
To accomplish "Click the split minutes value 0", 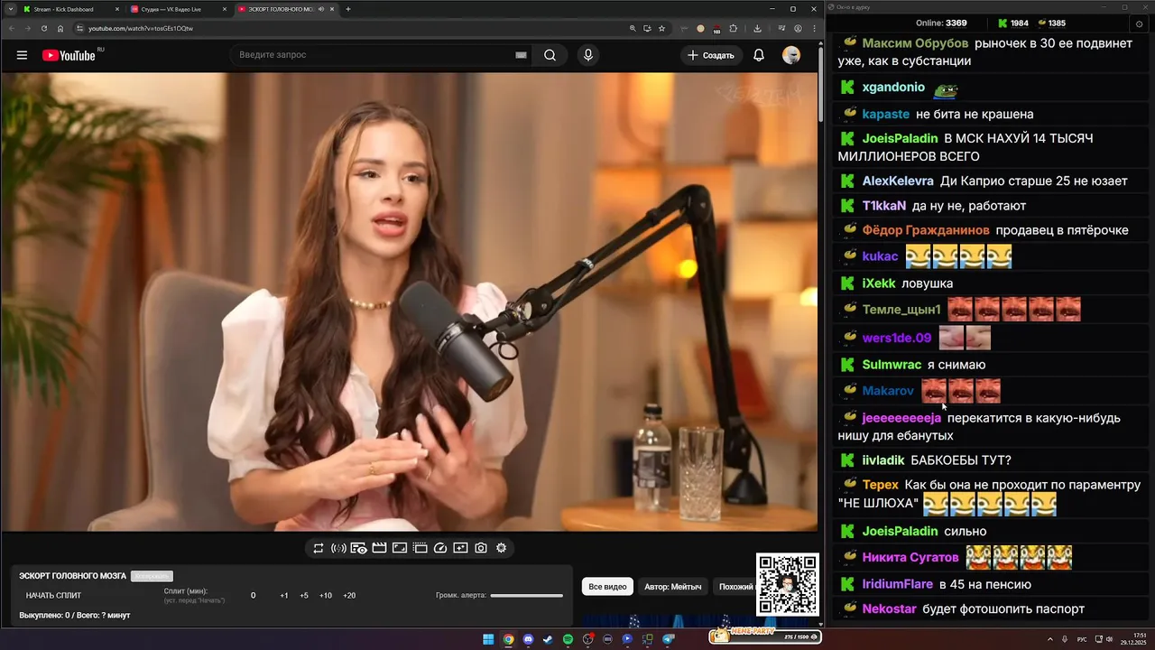I will (x=253, y=595).
